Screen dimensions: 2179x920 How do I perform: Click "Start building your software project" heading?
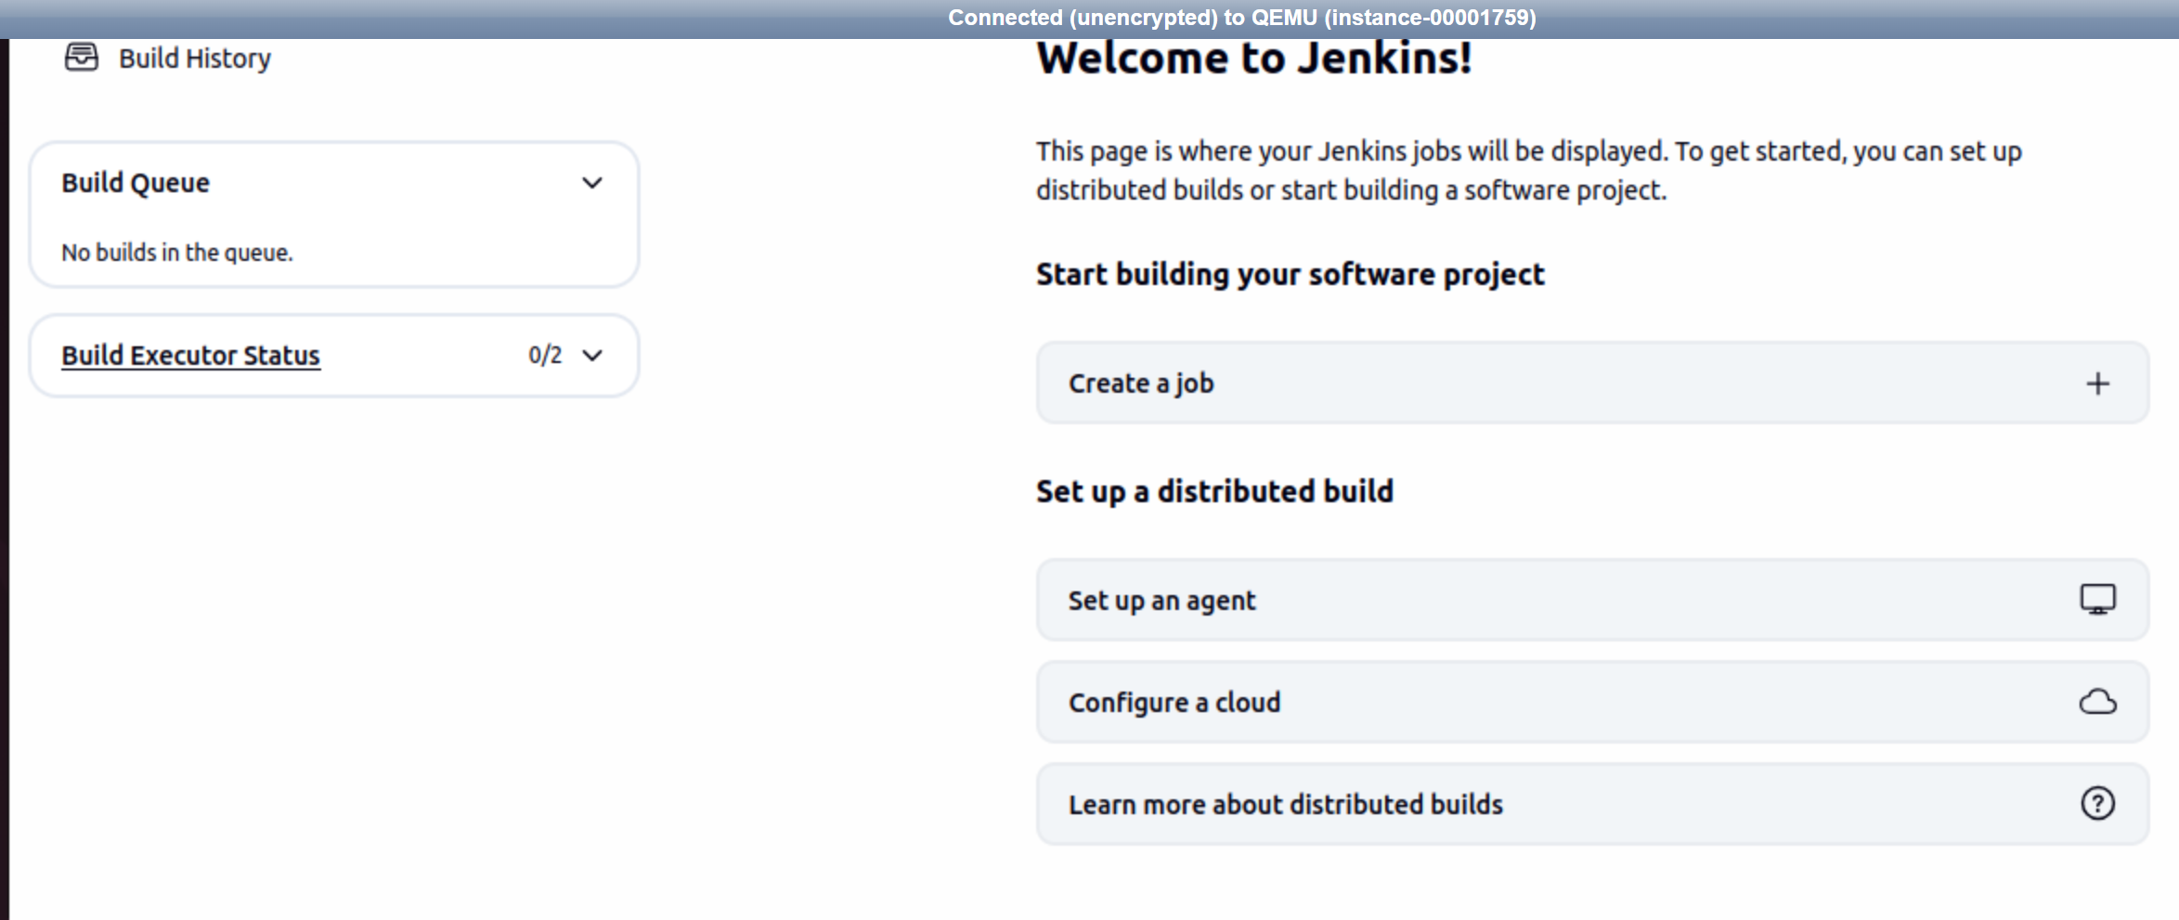coord(1290,275)
